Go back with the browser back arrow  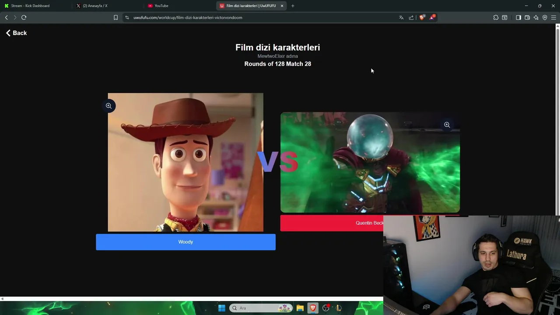pos(6,17)
